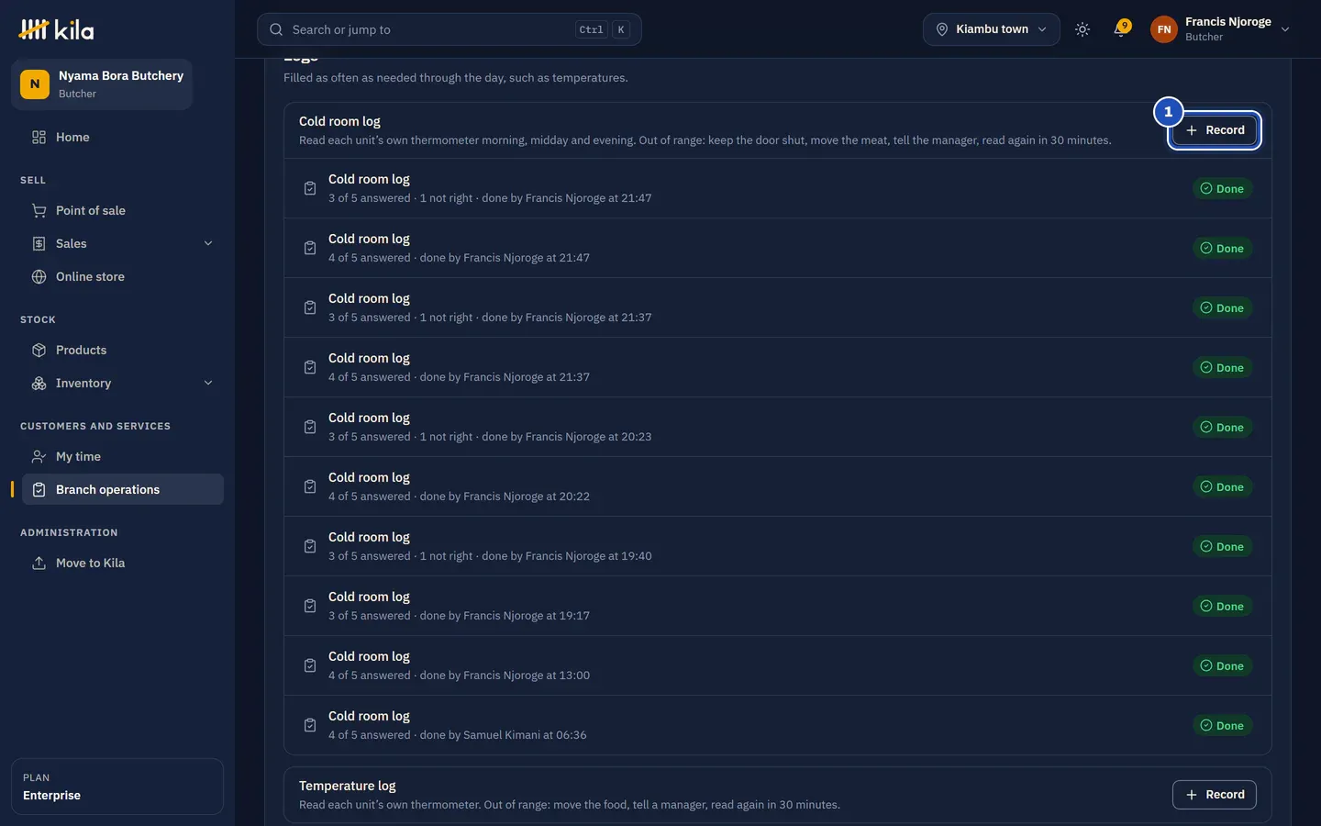Click Done badge on 21:47 '1 not right' entry

(x=1222, y=188)
